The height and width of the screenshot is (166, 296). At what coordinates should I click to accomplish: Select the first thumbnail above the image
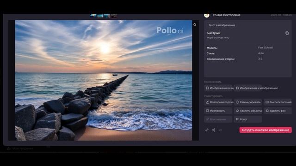(x=93, y=16)
